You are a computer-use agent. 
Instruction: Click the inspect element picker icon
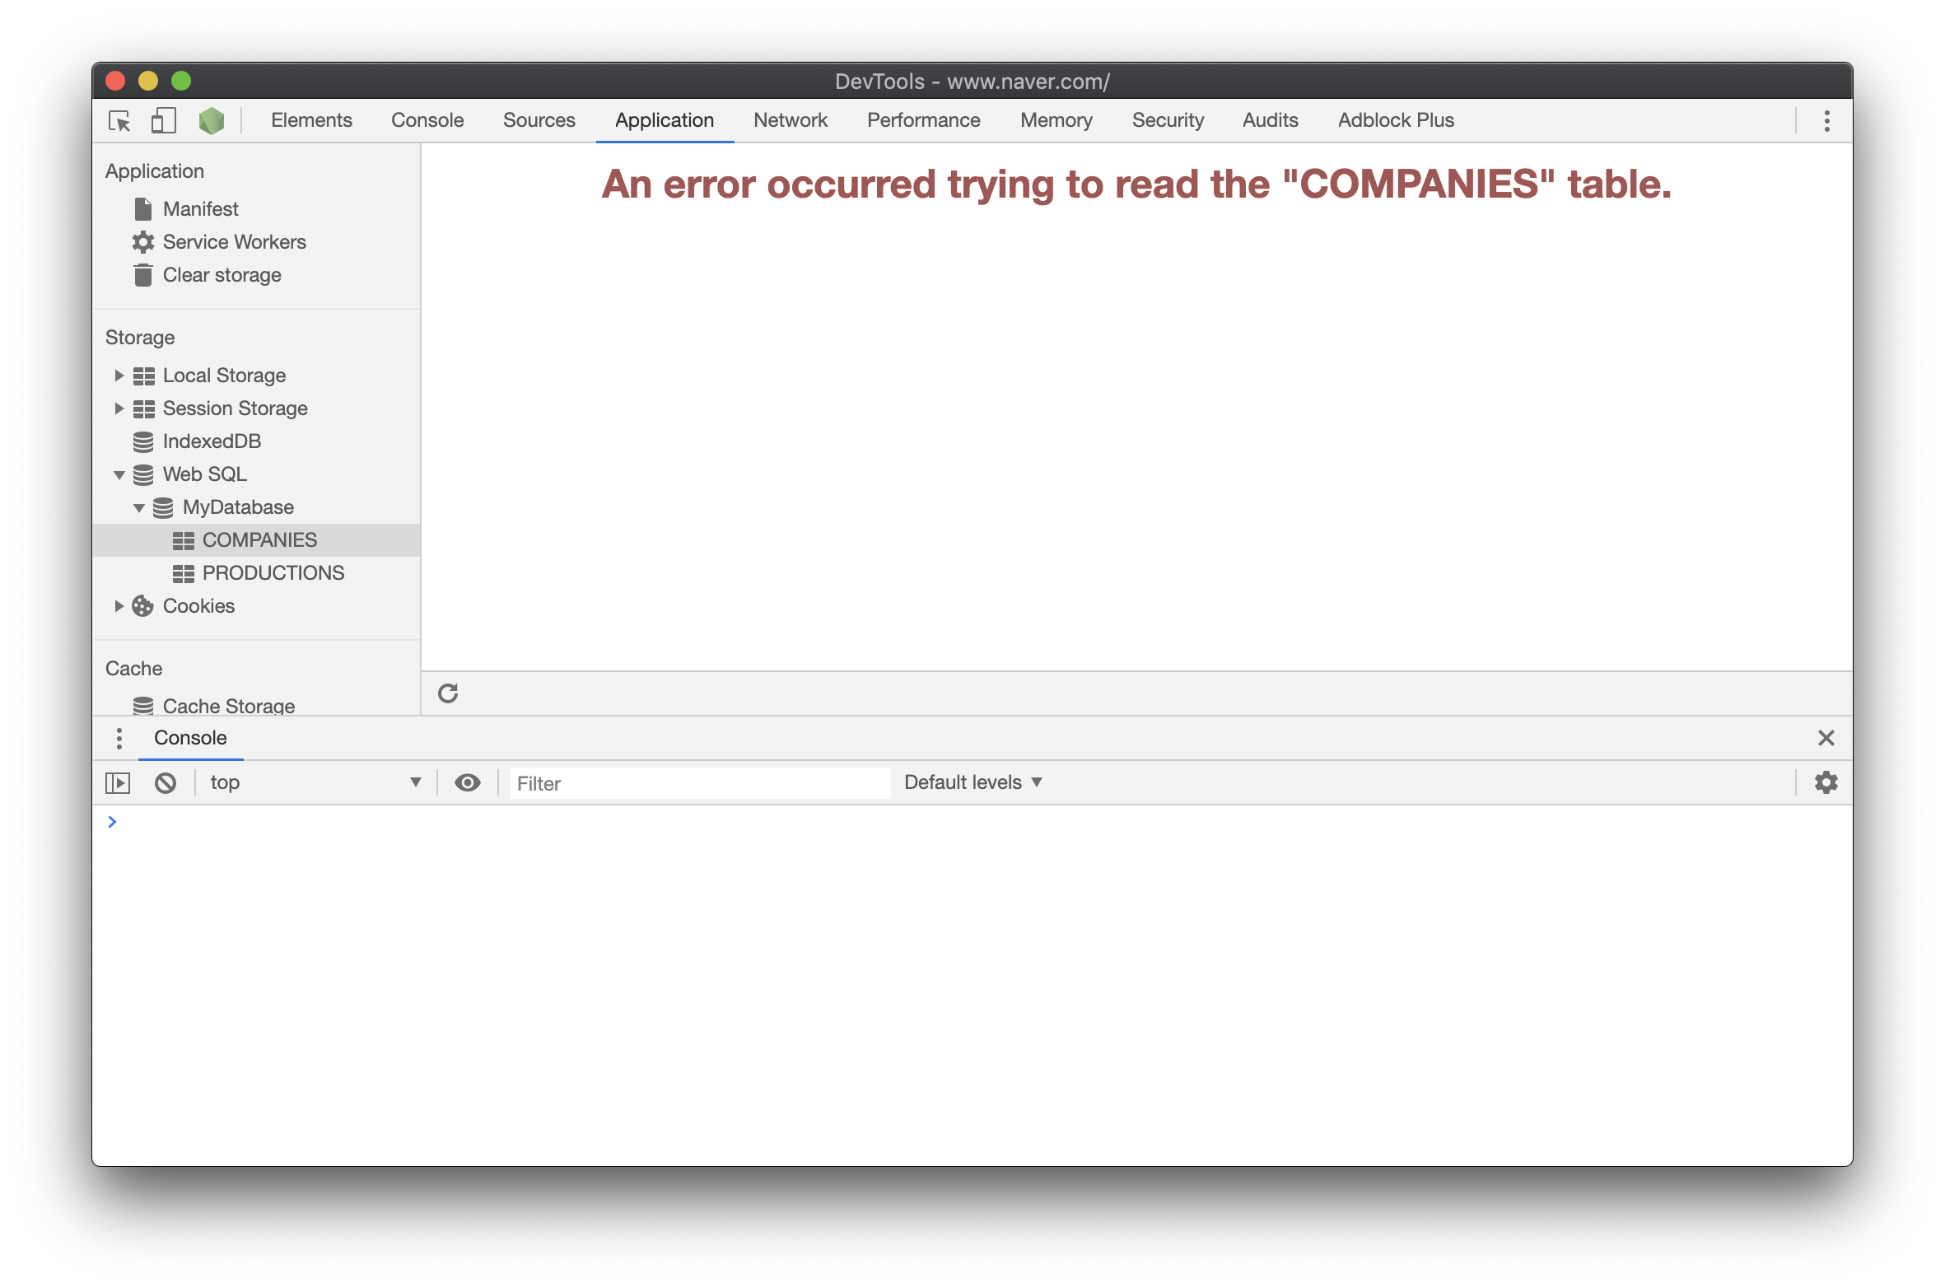[x=119, y=121]
